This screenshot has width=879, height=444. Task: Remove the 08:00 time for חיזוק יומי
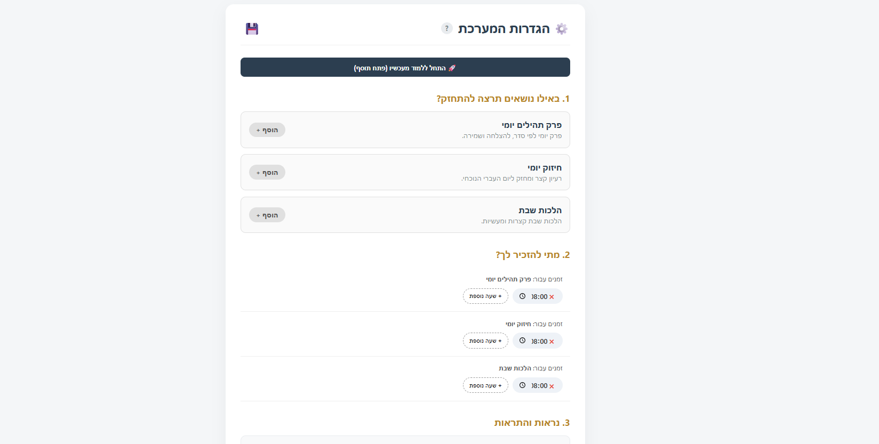pyautogui.click(x=553, y=341)
